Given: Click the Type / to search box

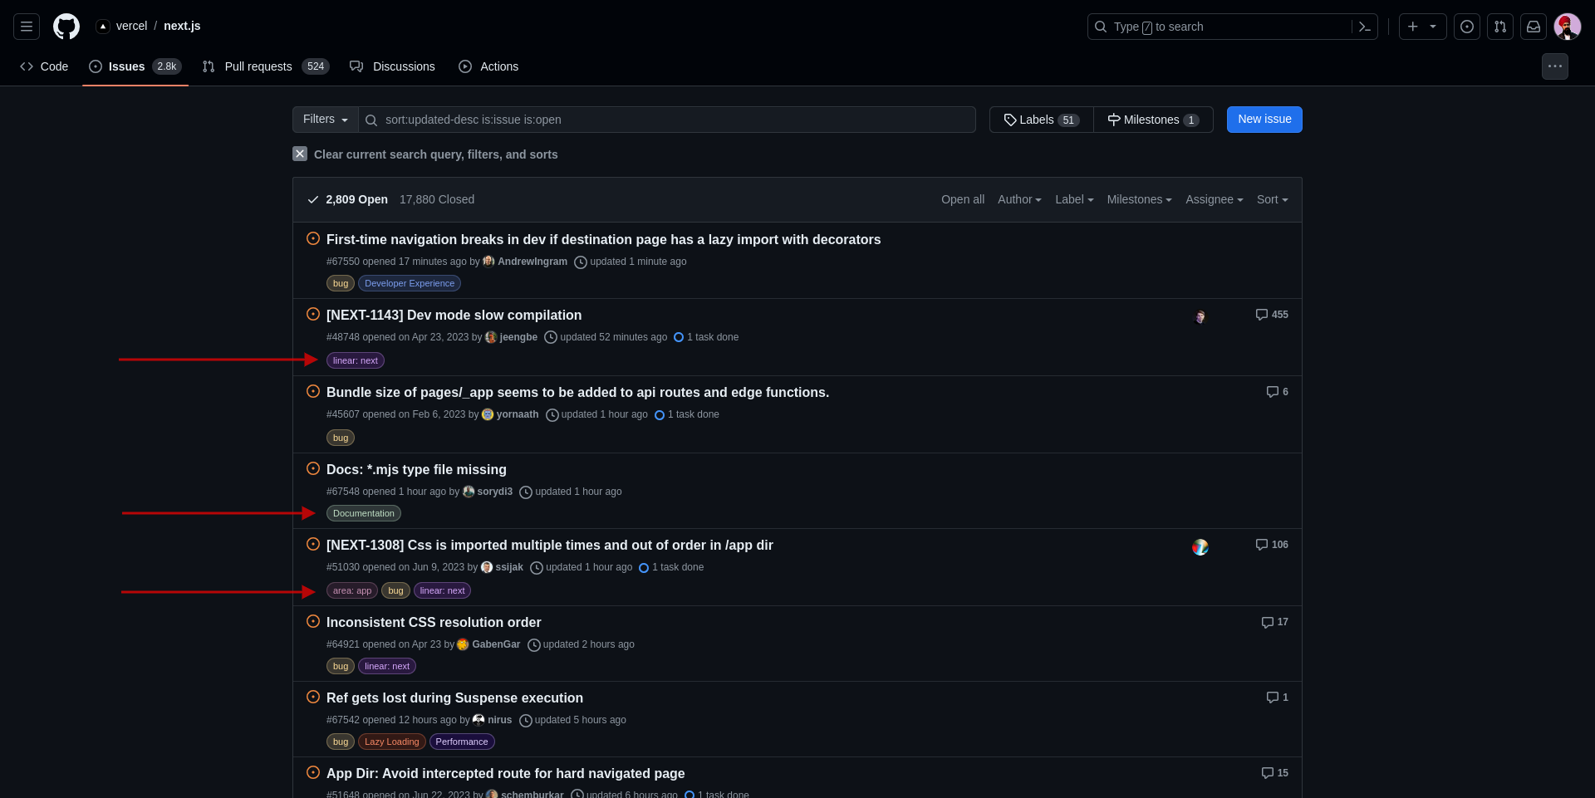Looking at the screenshot, I should (1221, 27).
